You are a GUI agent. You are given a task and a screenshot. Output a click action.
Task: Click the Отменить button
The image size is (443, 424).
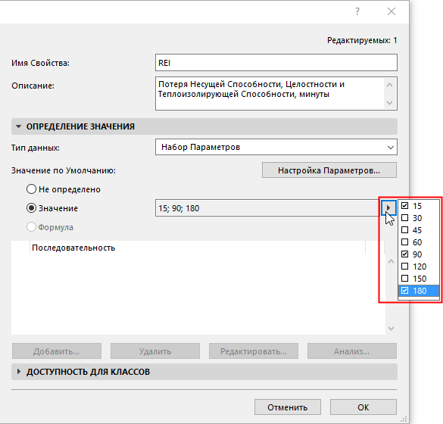click(x=288, y=407)
